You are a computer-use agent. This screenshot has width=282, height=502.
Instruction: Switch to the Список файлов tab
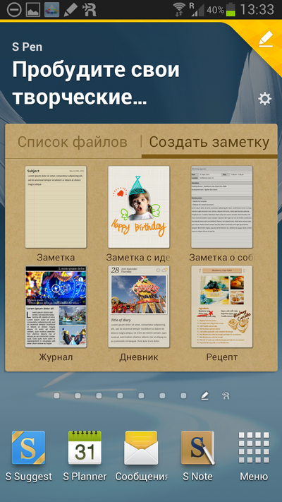tap(72, 142)
